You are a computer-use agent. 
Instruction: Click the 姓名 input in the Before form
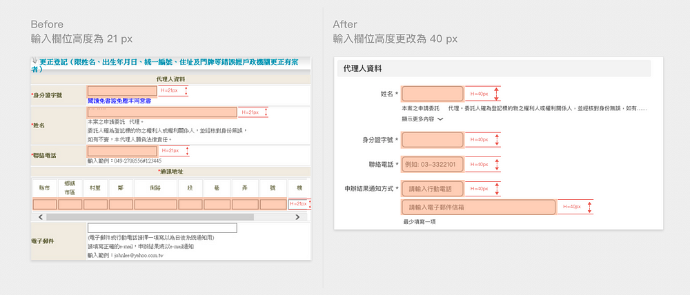click(162, 112)
